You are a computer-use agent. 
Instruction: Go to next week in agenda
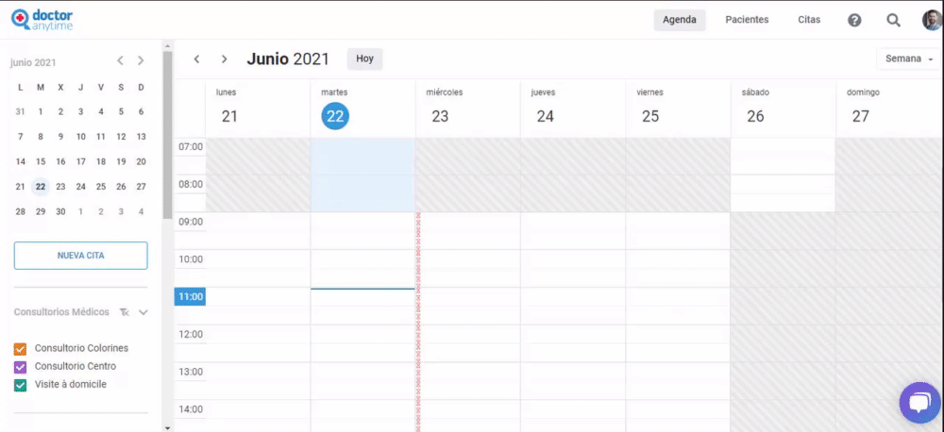pyautogui.click(x=224, y=59)
